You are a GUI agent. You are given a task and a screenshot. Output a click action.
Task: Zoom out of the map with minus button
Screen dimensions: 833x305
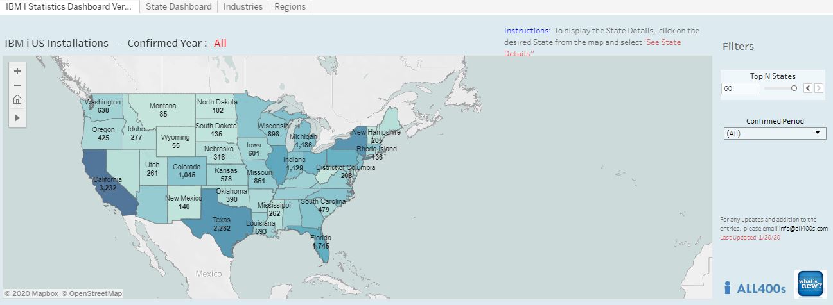[x=17, y=85]
